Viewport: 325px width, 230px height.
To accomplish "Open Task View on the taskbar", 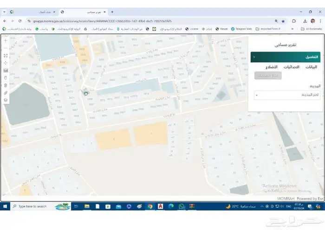I will 76,206.
